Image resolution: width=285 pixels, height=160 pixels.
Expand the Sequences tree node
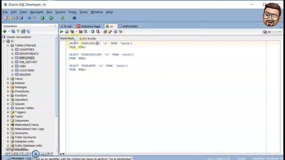click(8, 120)
